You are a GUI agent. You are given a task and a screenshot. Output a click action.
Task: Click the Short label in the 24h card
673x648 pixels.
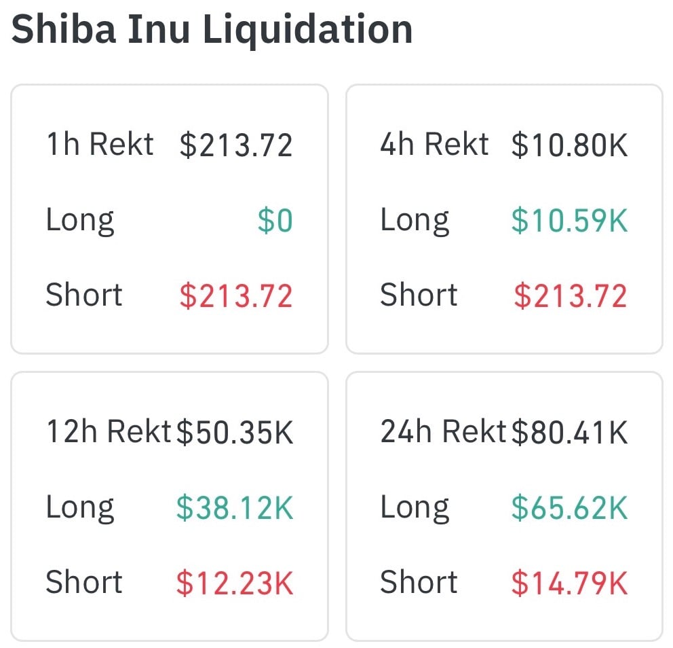pos(419,583)
